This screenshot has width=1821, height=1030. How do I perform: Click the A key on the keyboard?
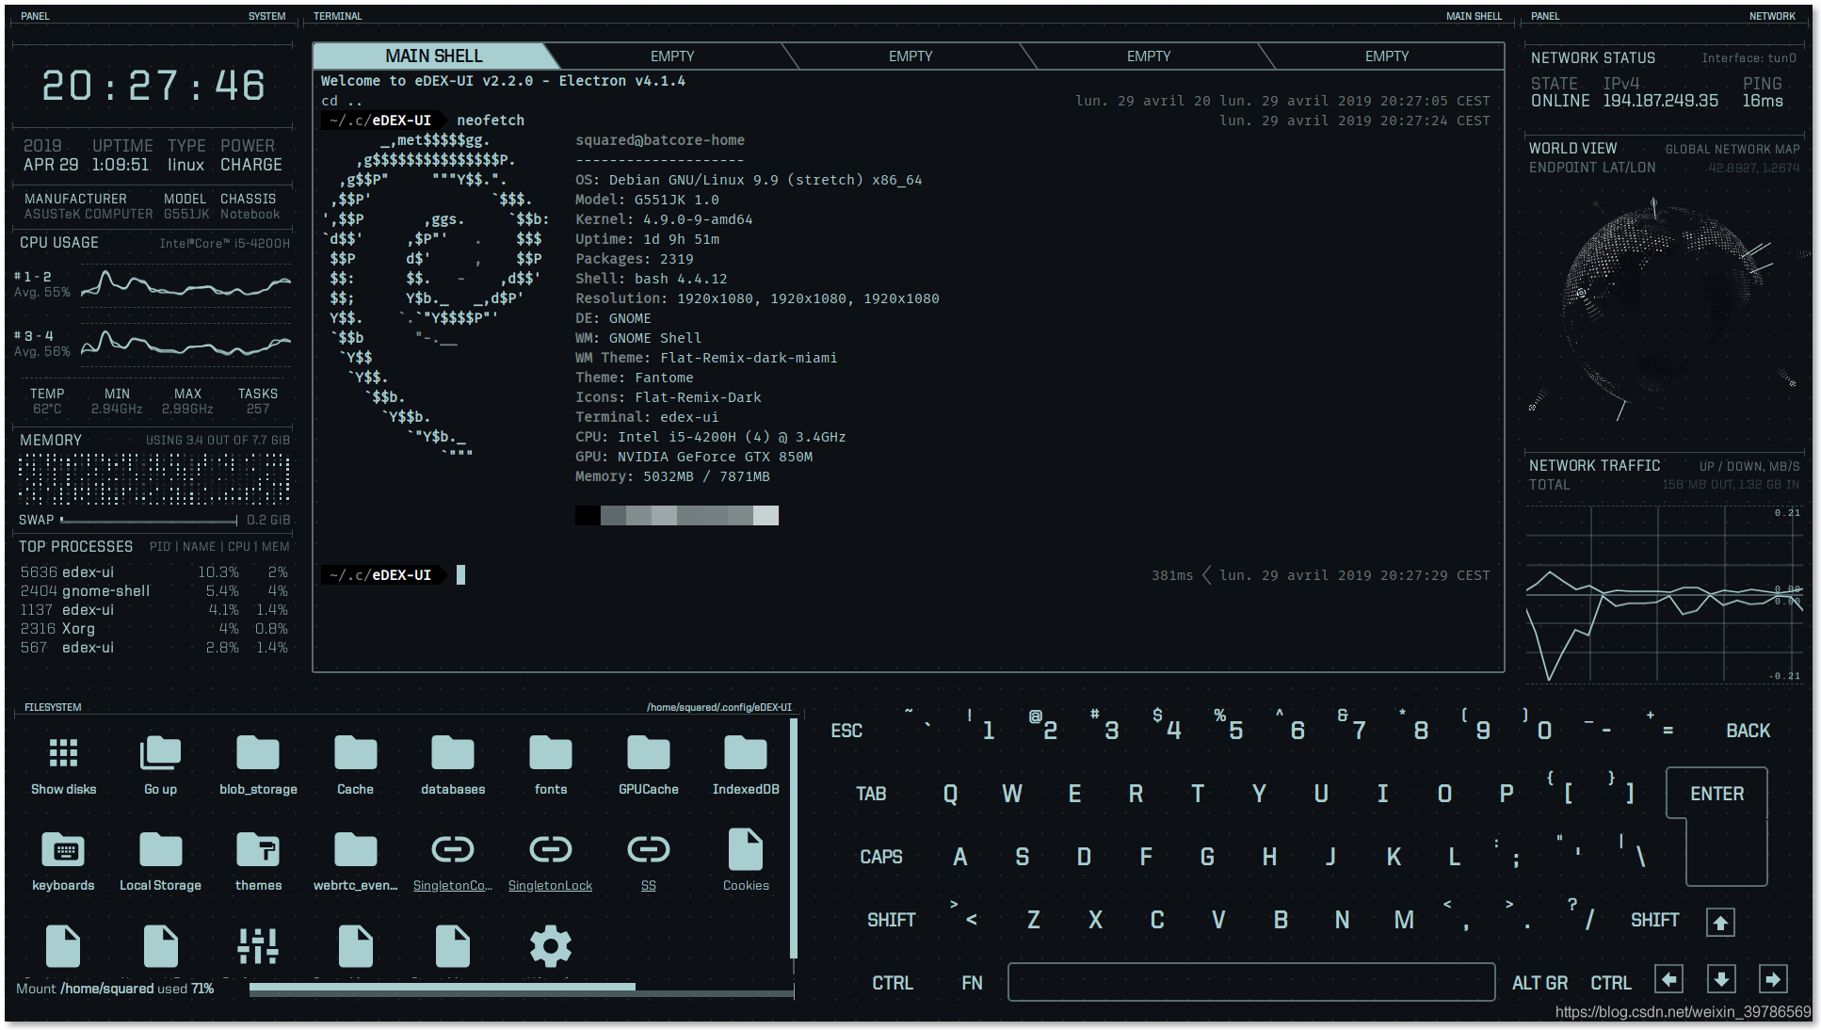coord(960,857)
